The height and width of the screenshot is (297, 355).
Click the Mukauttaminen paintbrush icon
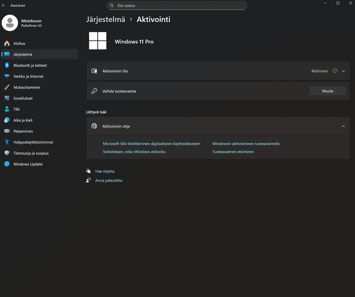[x=7, y=87]
